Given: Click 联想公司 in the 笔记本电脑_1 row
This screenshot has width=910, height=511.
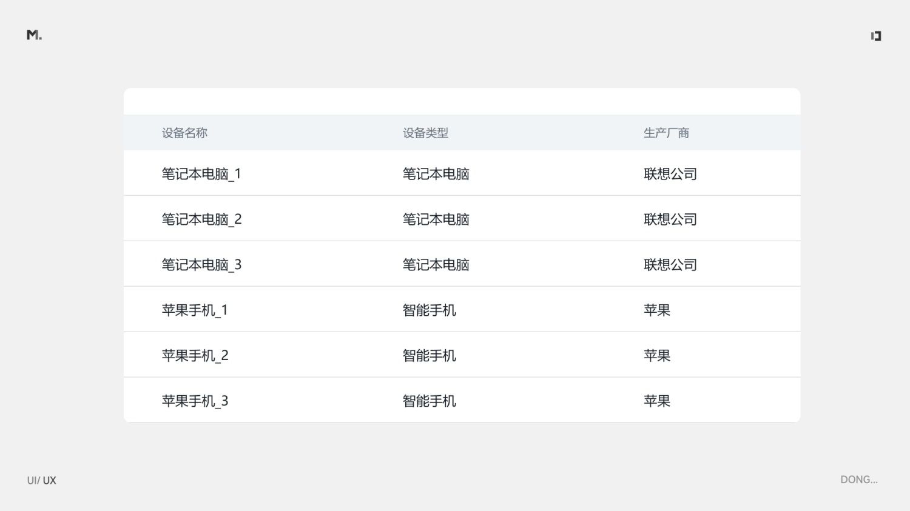Looking at the screenshot, I should coord(670,174).
